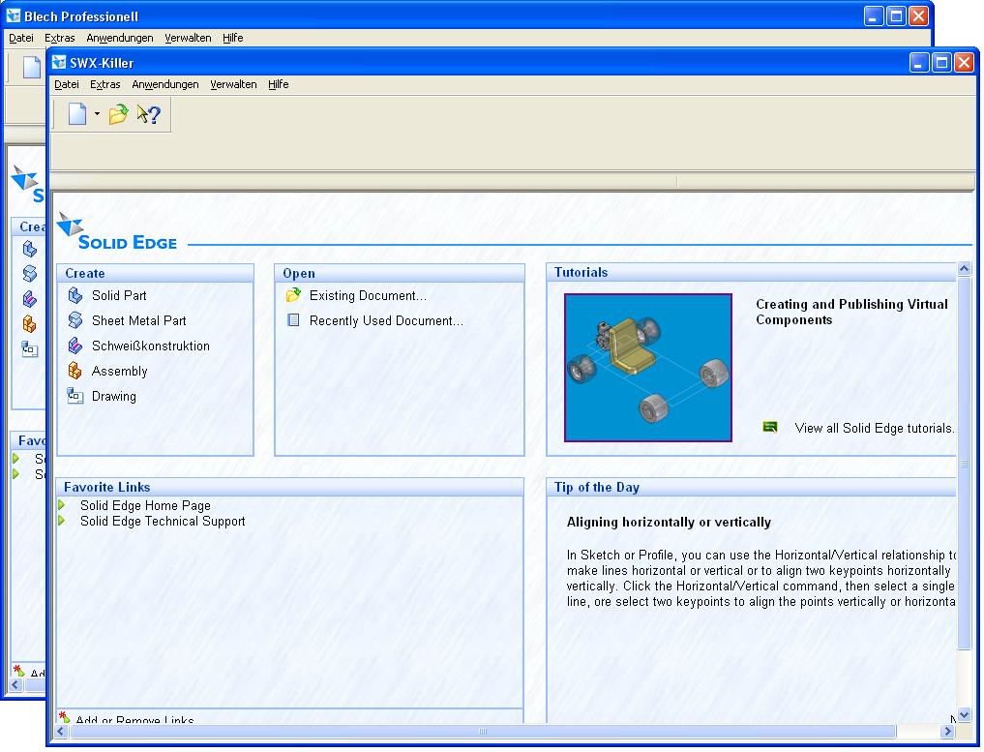Click the green arrow beside Solid Edge Home Page

[62, 504]
